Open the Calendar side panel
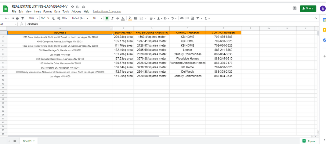Viewport: 326px width, 144px height. [324, 20]
